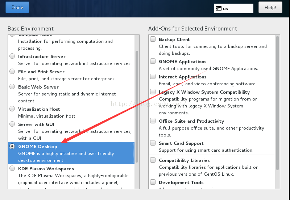Image resolution: width=290 pixels, height=200 pixels.
Task: Click the Help! button
Action: (x=270, y=7)
